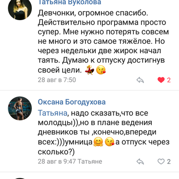Reply to Оксана Богодухова's comment using arrow
This screenshot has height=179, width=179.
pyautogui.click(x=140, y=162)
